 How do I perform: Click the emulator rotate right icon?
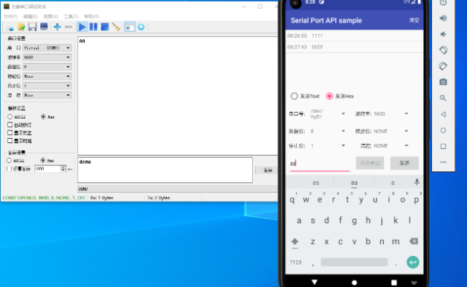[x=443, y=66]
